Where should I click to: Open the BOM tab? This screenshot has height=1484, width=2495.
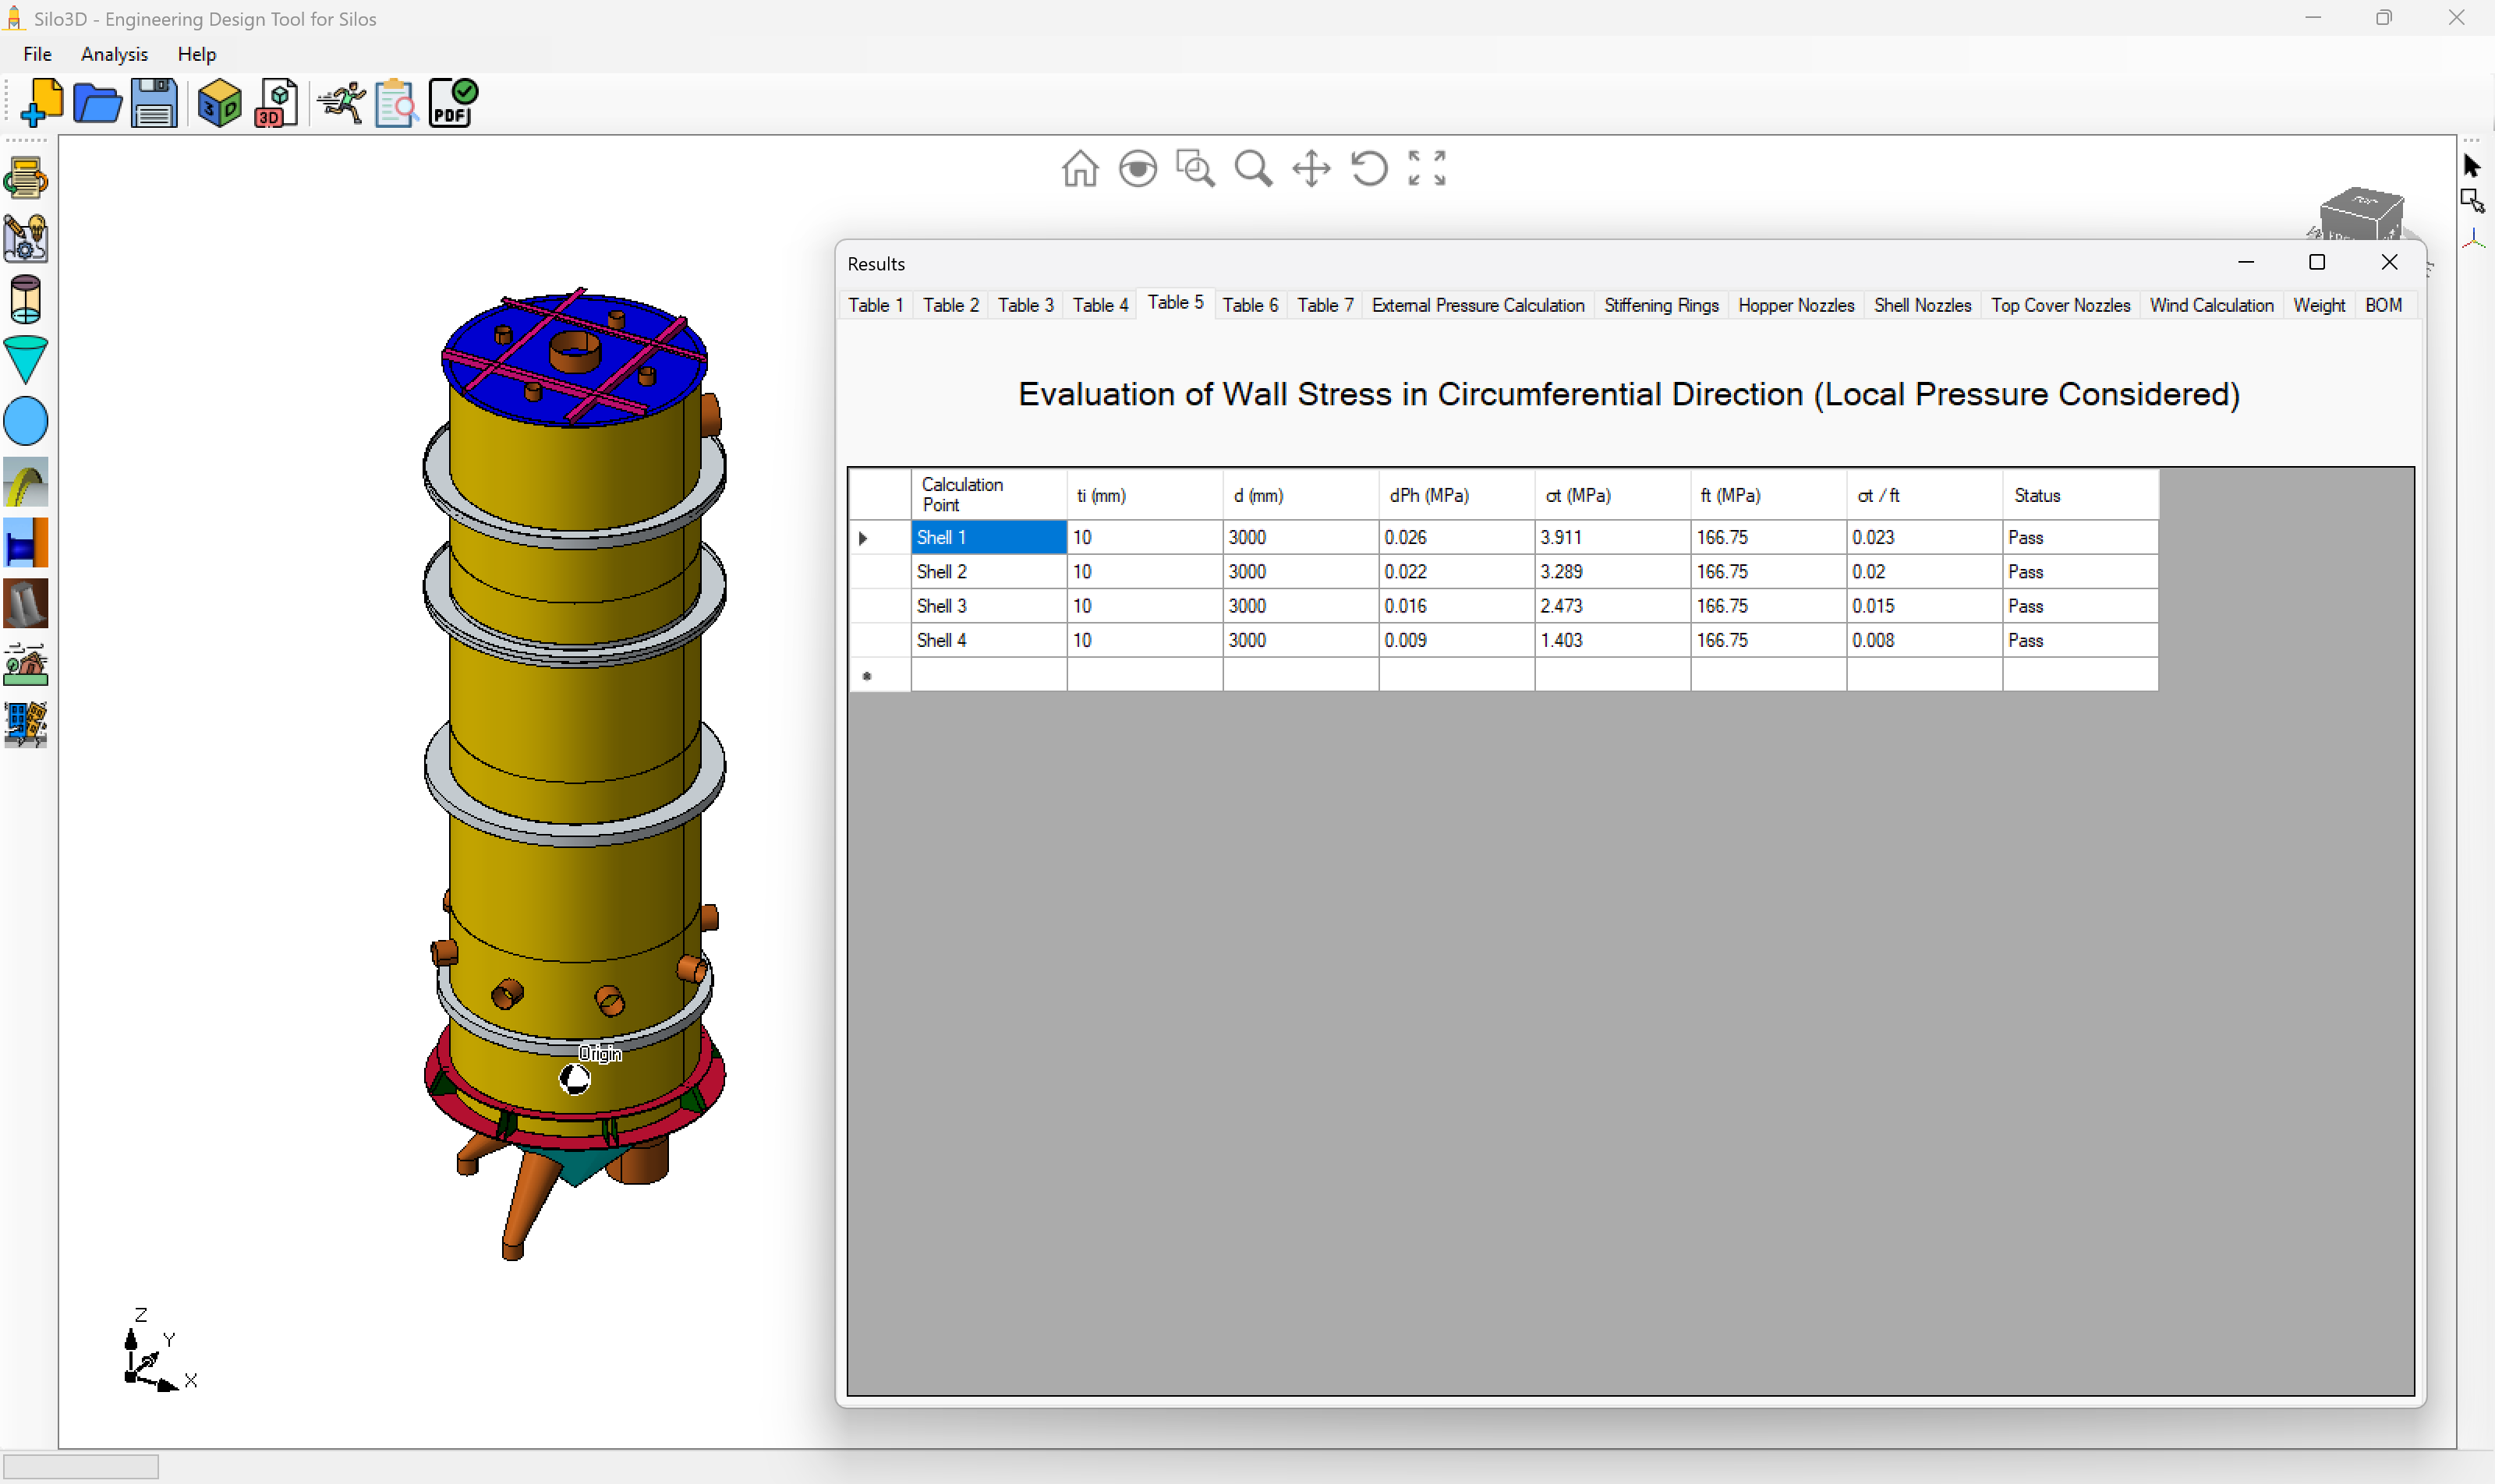click(x=2383, y=305)
